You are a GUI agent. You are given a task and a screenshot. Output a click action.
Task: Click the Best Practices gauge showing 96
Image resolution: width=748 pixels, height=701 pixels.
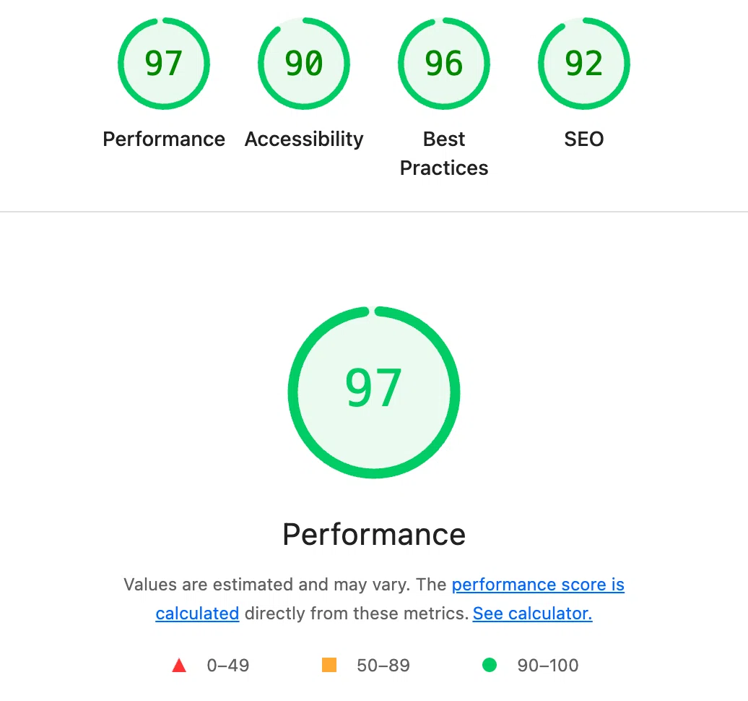443,63
